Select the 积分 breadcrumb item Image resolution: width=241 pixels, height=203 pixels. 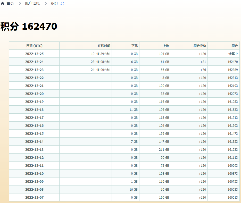pos(54,3)
